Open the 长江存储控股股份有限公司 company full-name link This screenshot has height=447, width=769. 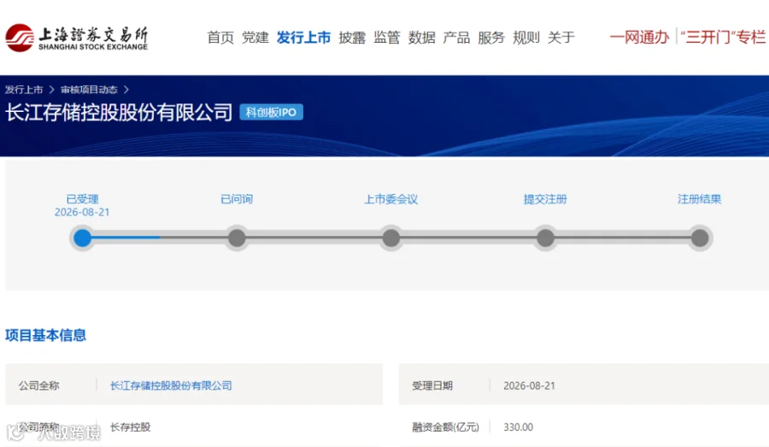[x=171, y=385]
